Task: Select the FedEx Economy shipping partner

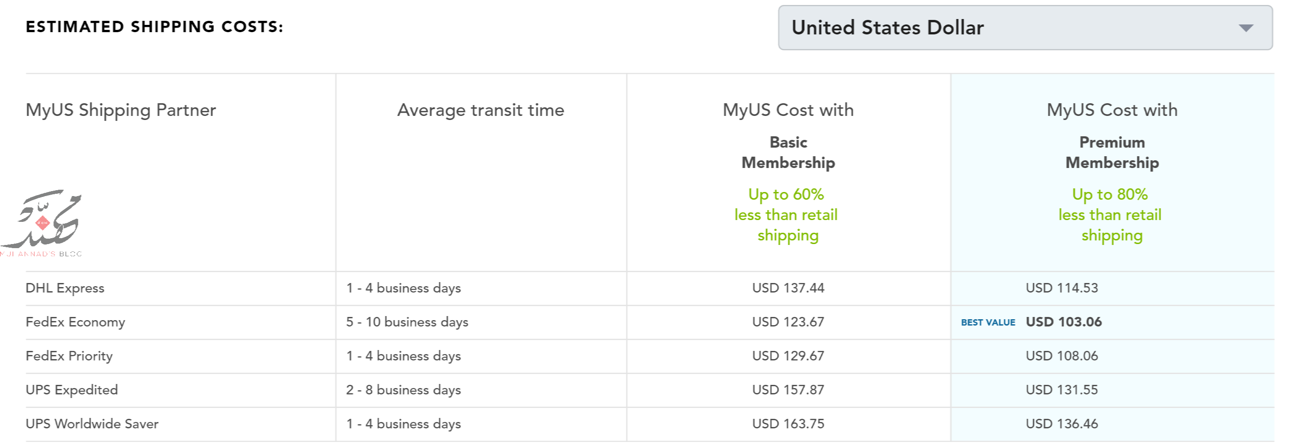Action: 75,322
